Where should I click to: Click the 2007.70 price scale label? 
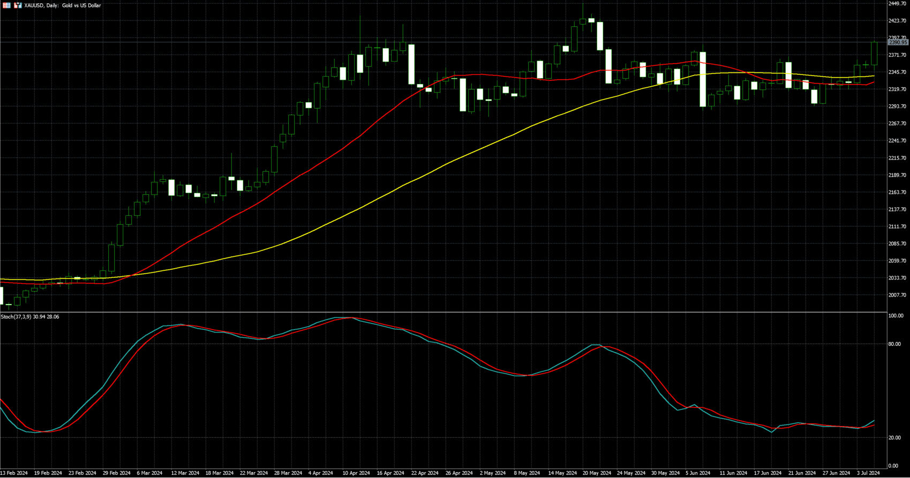[897, 295]
